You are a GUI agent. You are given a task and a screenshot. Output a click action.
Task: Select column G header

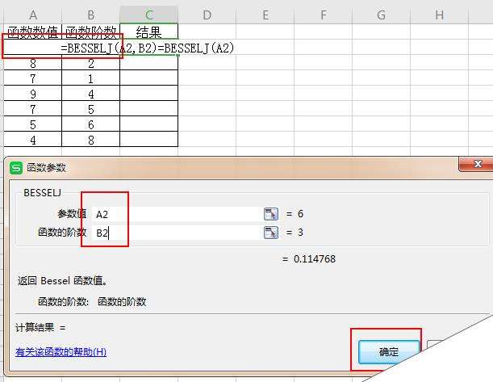pyautogui.click(x=381, y=15)
